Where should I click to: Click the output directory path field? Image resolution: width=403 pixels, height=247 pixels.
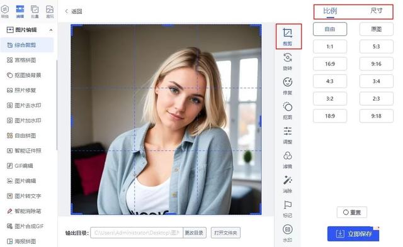tap(137, 233)
